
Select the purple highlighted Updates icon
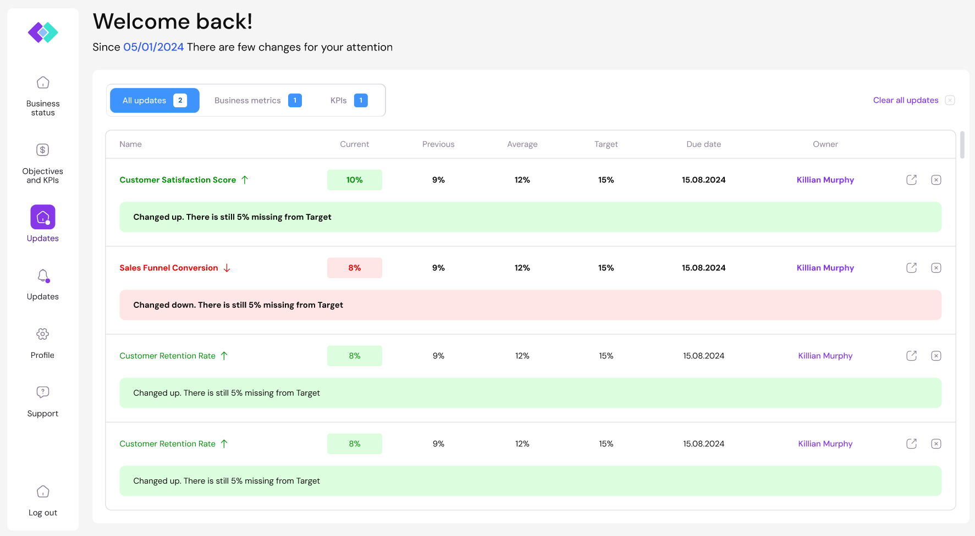click(43, 217)
